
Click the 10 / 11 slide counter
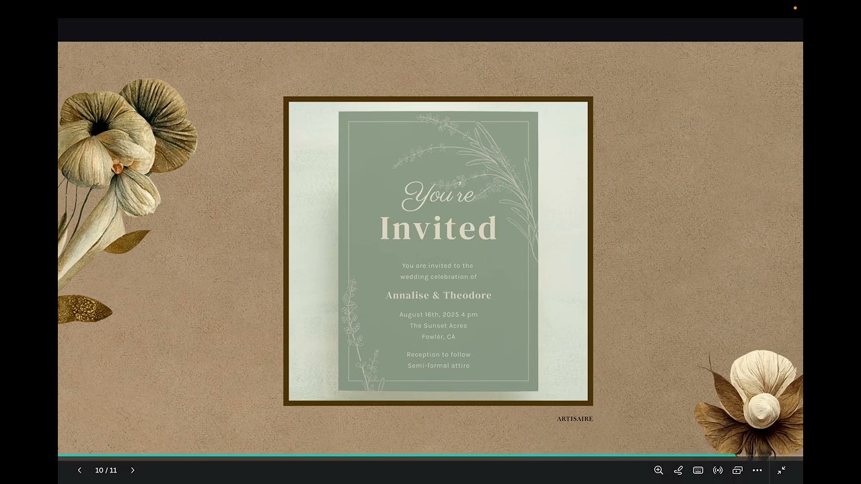click(106, 471)
